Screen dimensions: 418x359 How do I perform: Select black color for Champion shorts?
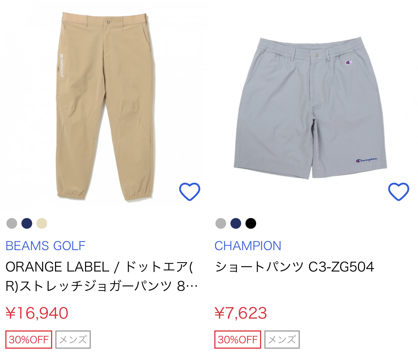pos(250,223)
